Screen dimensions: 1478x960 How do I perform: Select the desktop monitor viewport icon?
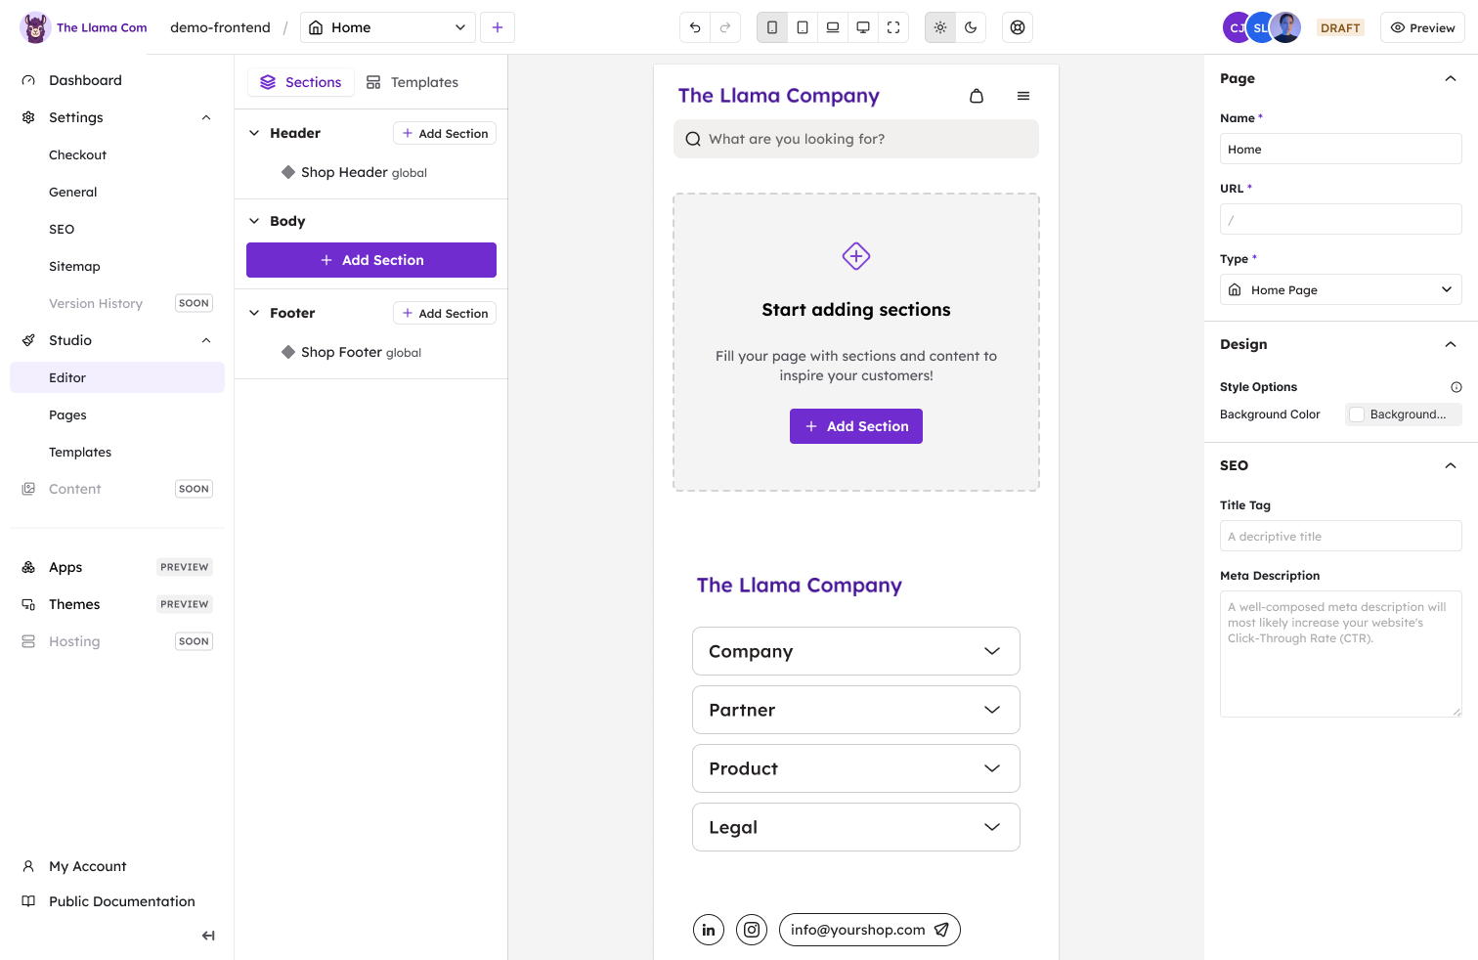(x=863, y=27)
